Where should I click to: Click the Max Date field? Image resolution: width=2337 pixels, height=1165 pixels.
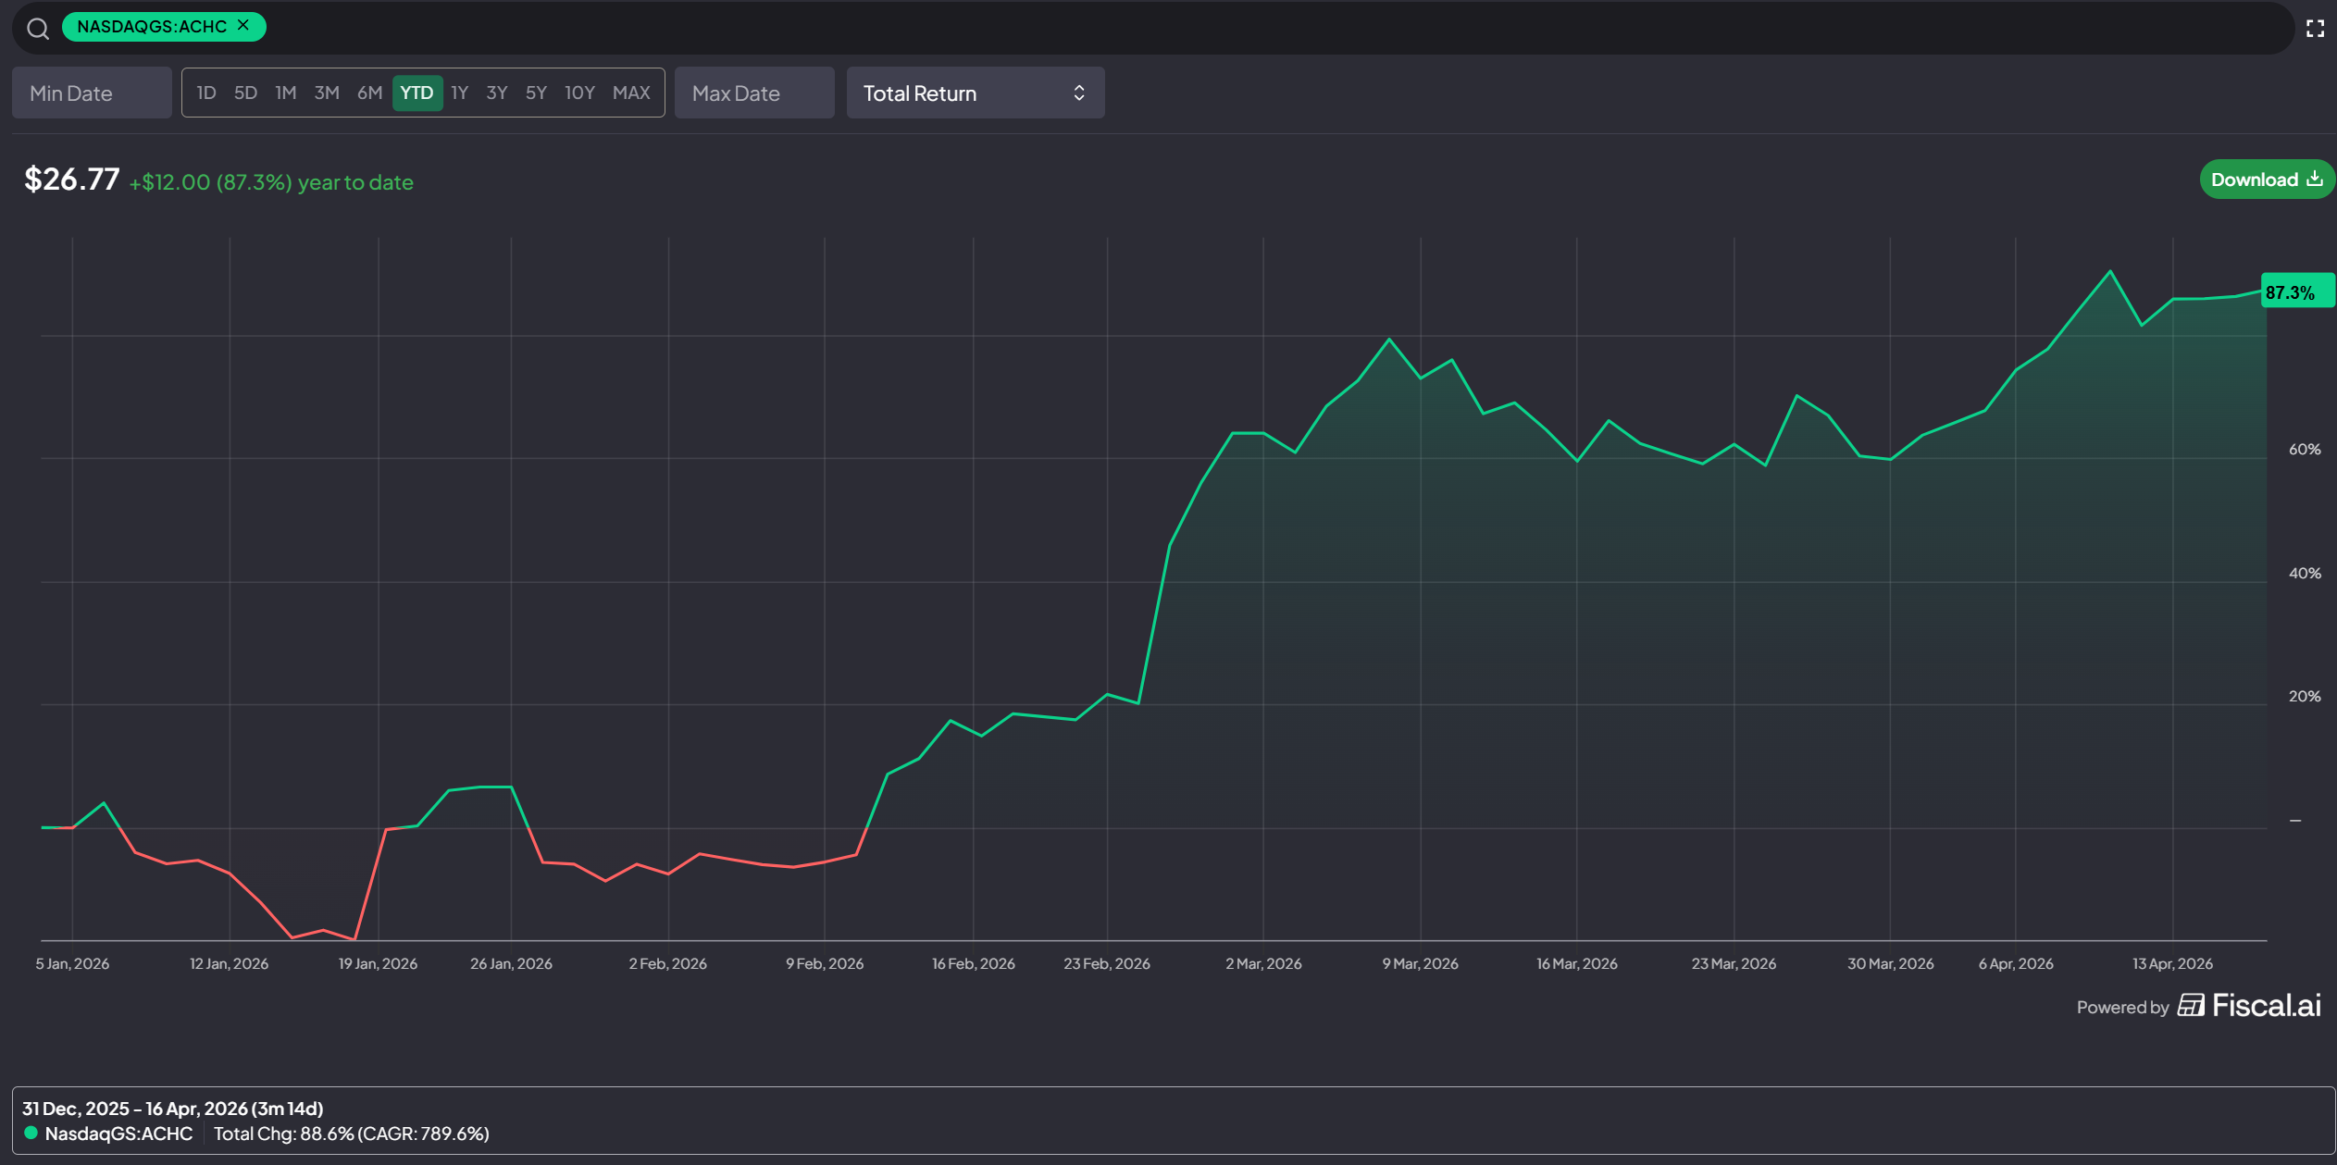(753, 93)
